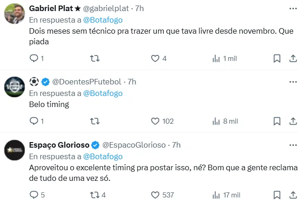Reply to the 'Belo timing' tweet
Viewport: 298px width, 203px height.
pos(34,121)
